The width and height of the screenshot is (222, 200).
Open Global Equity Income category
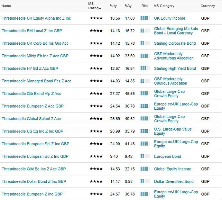(172, 169)
